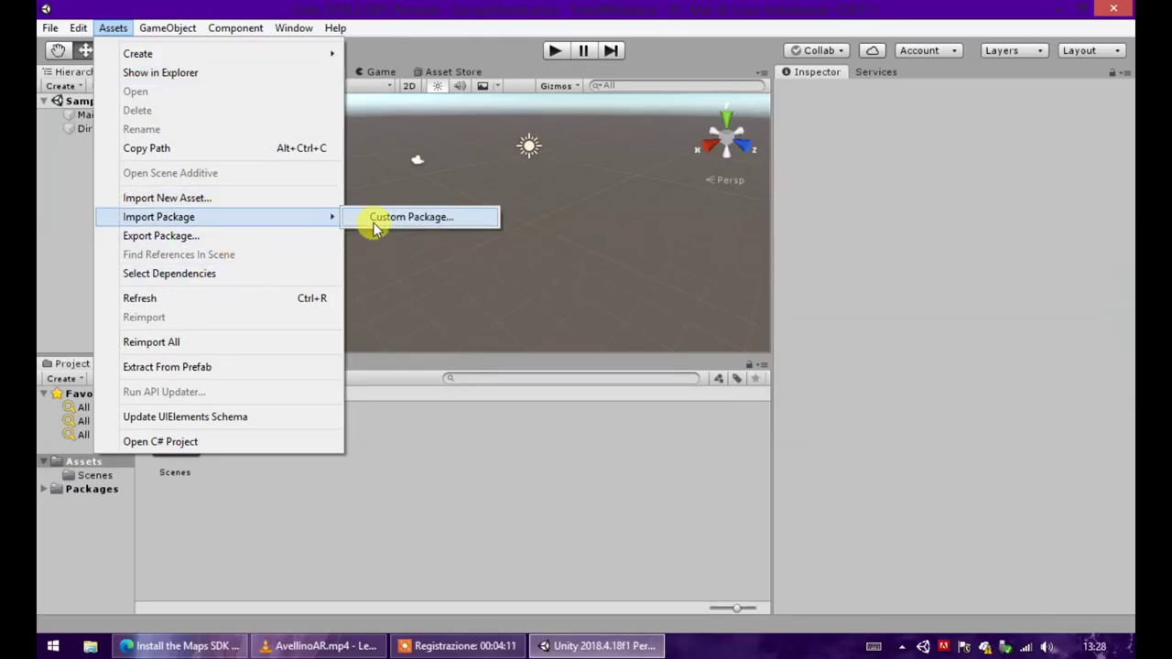Open the Layers dropdown
This screenshot has height=659, width=1172.
point(1015,50)
